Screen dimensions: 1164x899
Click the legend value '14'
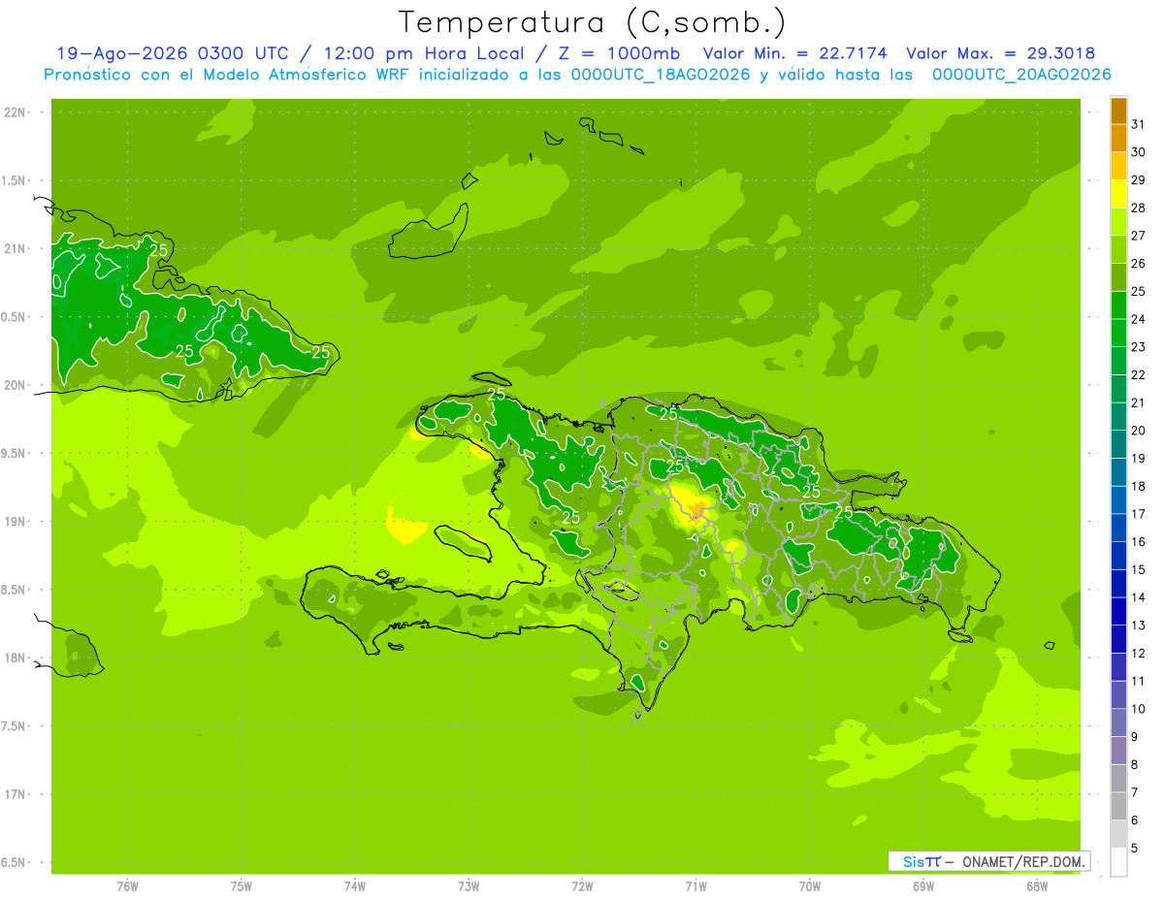tap(1139, 597)
